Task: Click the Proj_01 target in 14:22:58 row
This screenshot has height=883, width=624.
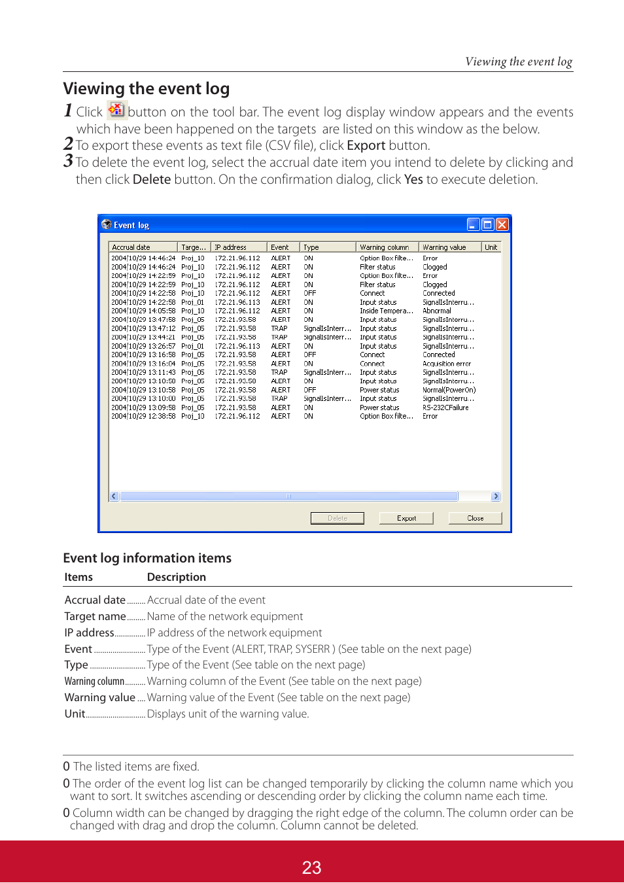Action: [x=193, y=303]
